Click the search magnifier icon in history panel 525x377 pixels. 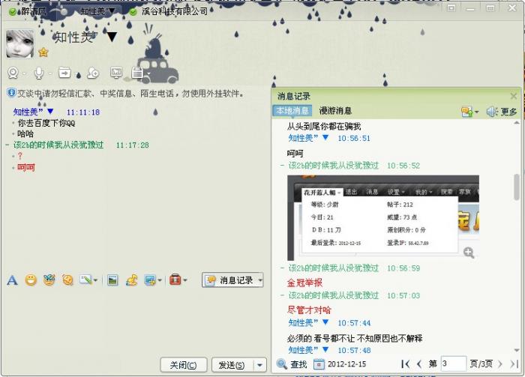point(281,364)
